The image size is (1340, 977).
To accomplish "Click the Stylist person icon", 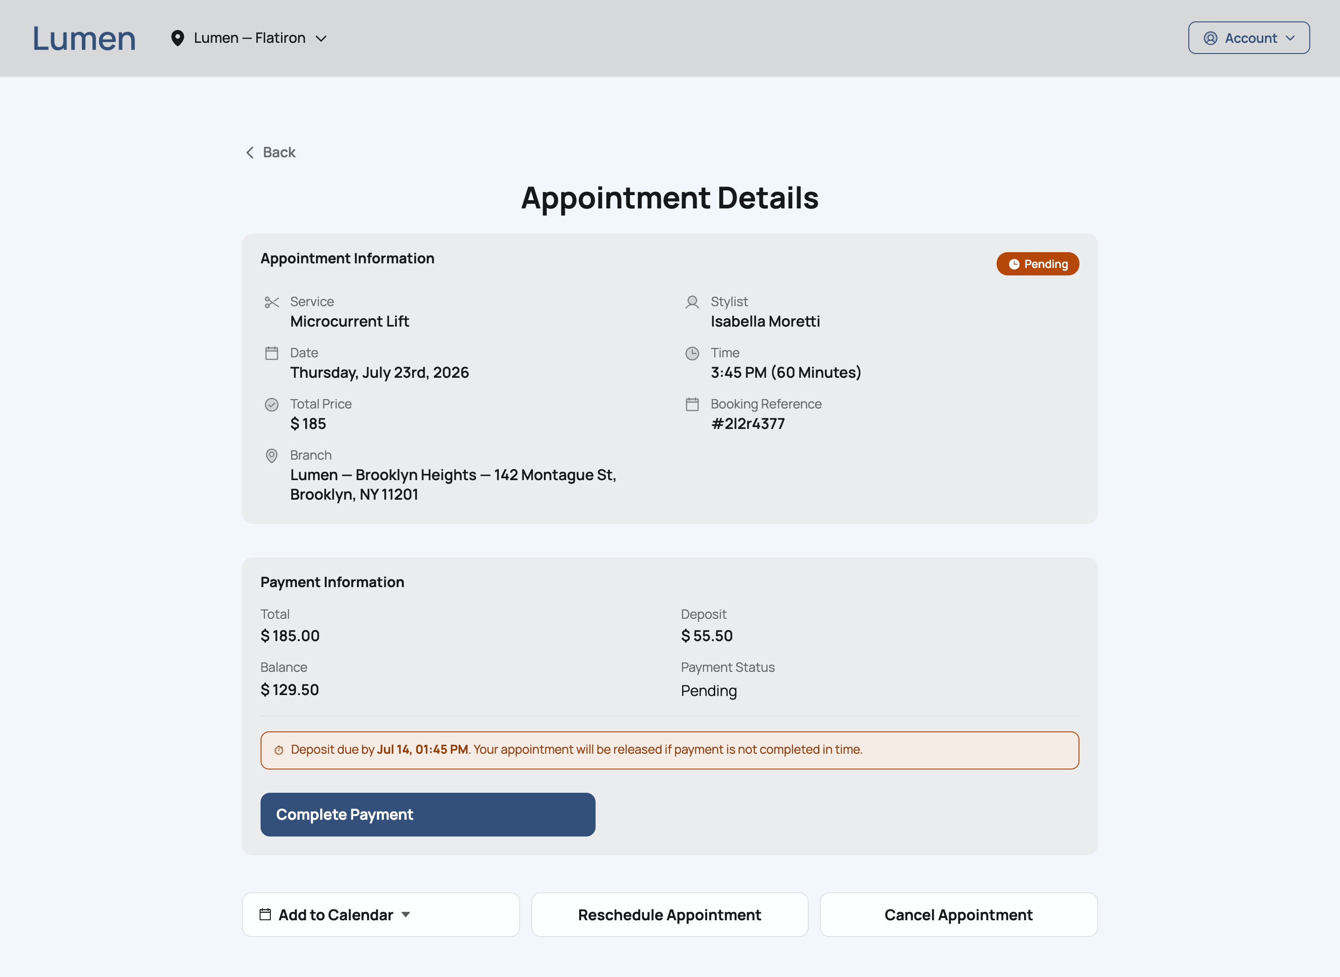I will (692, 302).
